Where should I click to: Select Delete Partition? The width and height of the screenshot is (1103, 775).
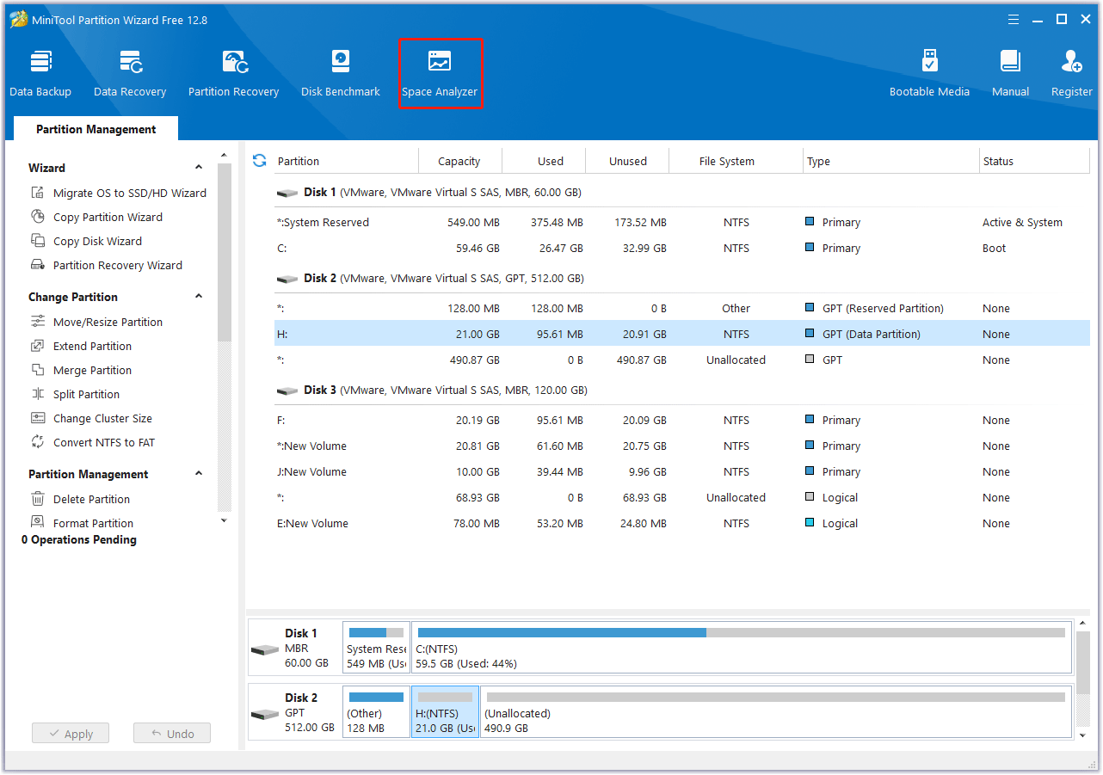point(80,499)
